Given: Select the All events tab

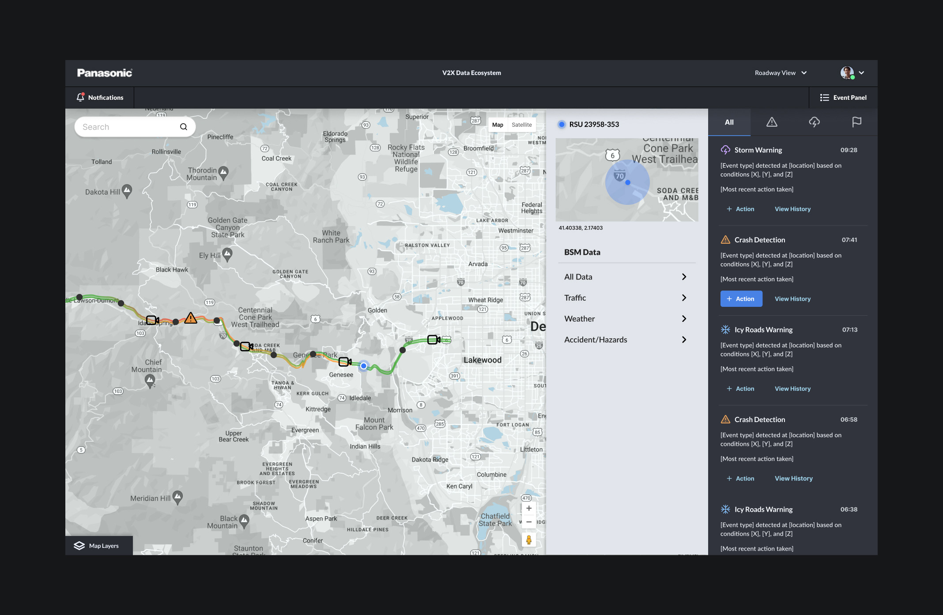Looking at the screenshot, I should click(729, 122).
